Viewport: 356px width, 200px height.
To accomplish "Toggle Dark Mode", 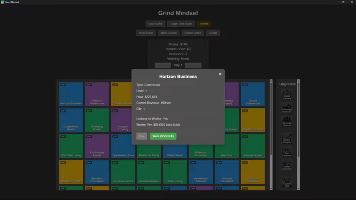I will (x=181, y=24).
